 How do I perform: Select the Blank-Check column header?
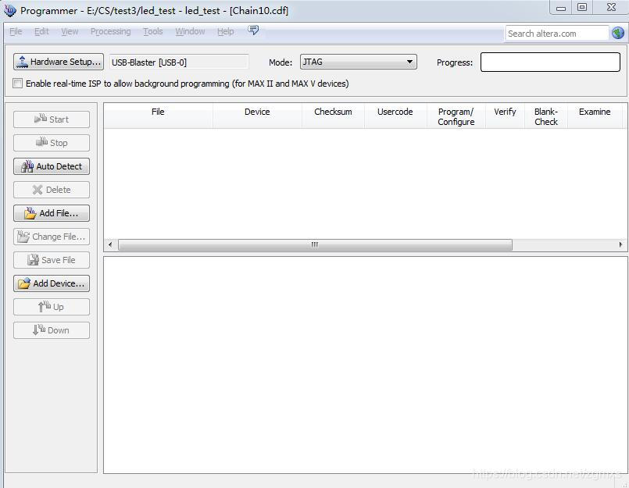[x=546, y=116]
